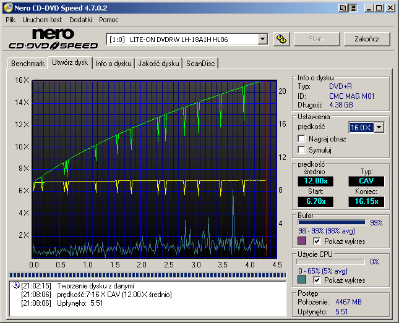Switch to the Benchmark tab

click(28, 63)
